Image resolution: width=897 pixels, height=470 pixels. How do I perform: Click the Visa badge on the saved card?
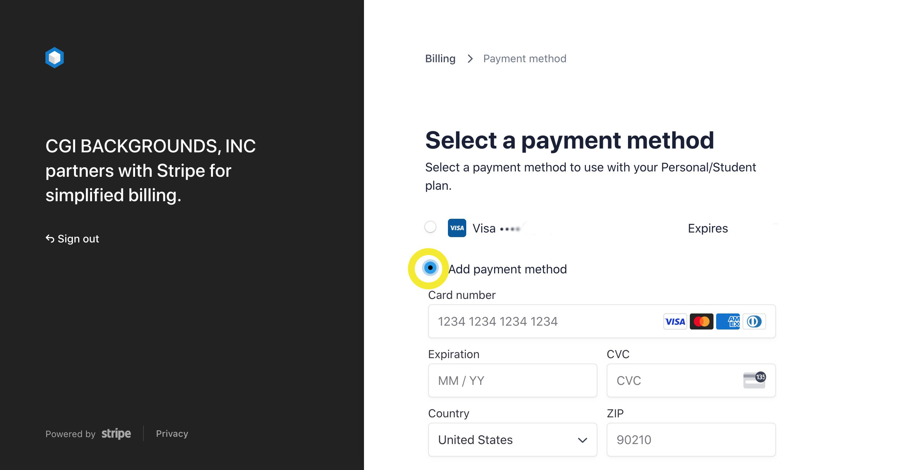tap(457, 228)
